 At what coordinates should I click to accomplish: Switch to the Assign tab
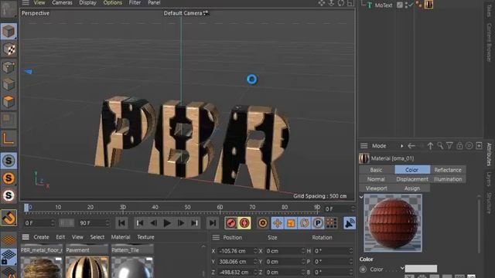(x=412, y=188)
